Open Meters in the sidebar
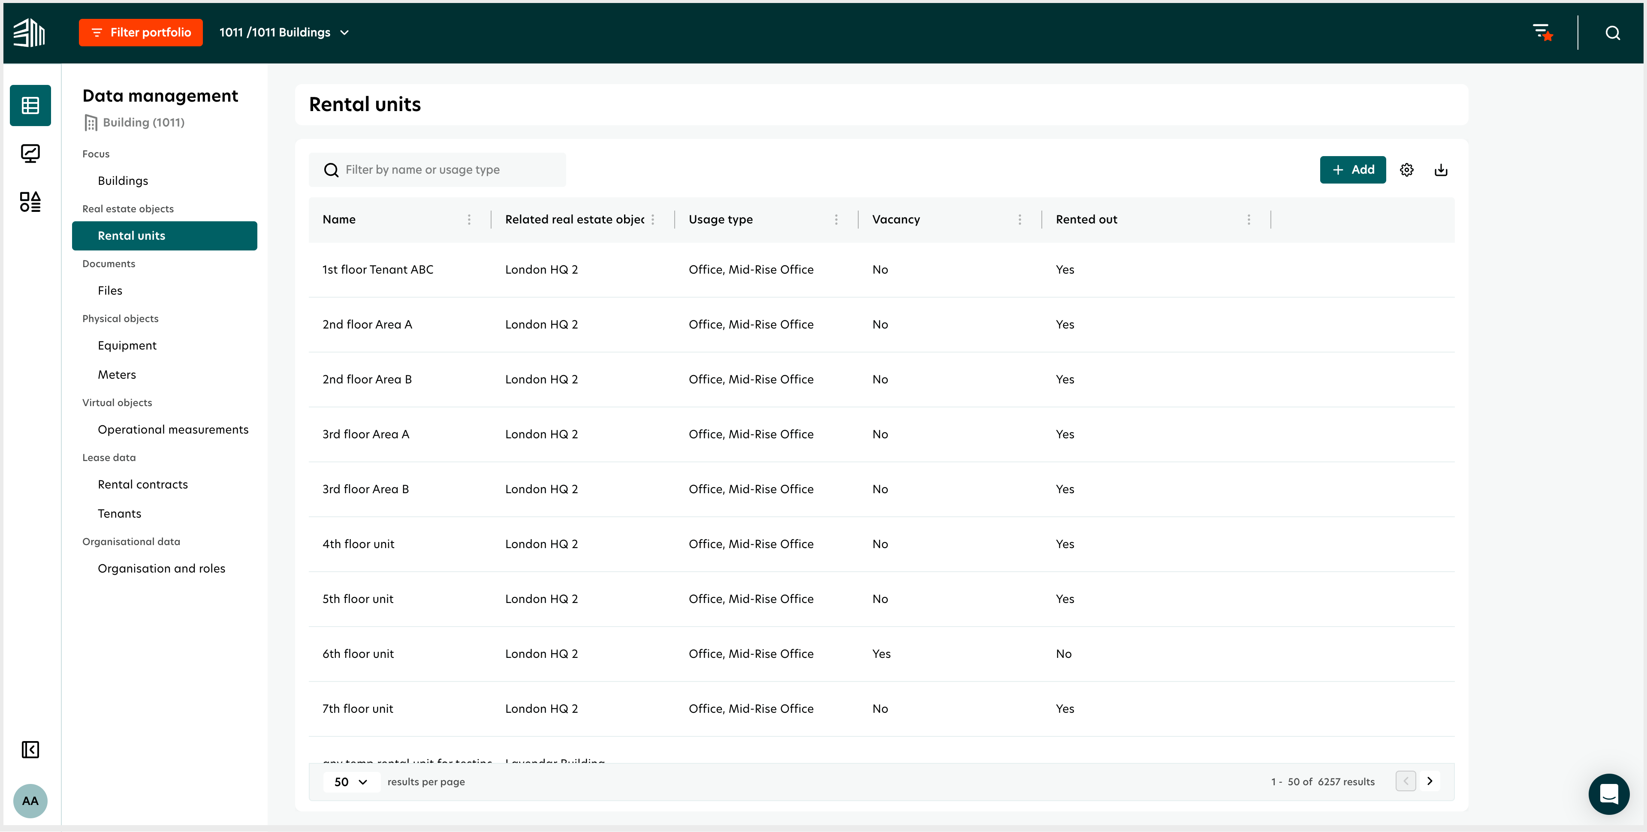Screen dimensions: 1647x832 tap(117, 375)
